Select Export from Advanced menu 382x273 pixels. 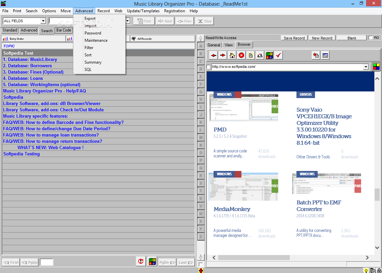pos(99,19)
